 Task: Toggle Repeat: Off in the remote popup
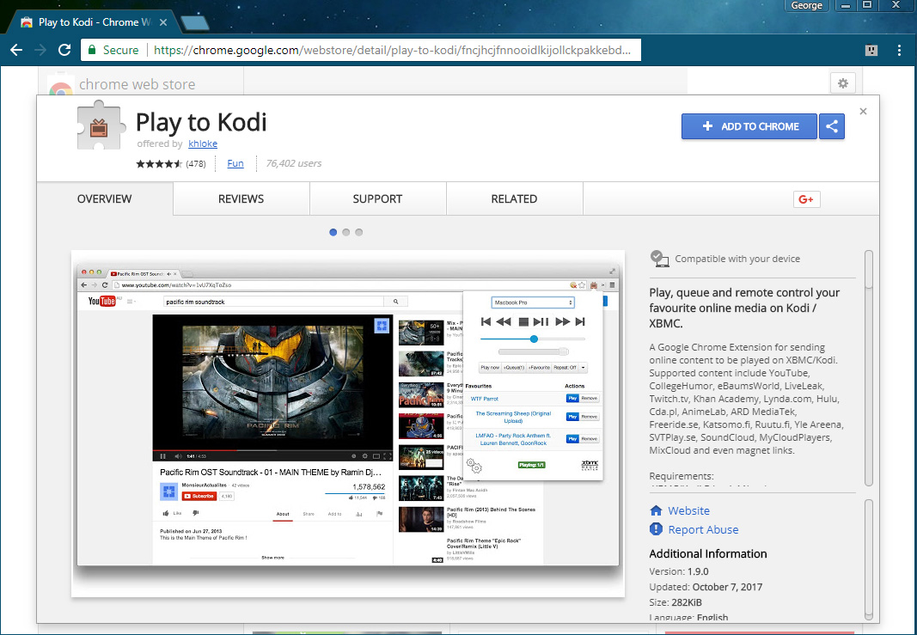564,368
